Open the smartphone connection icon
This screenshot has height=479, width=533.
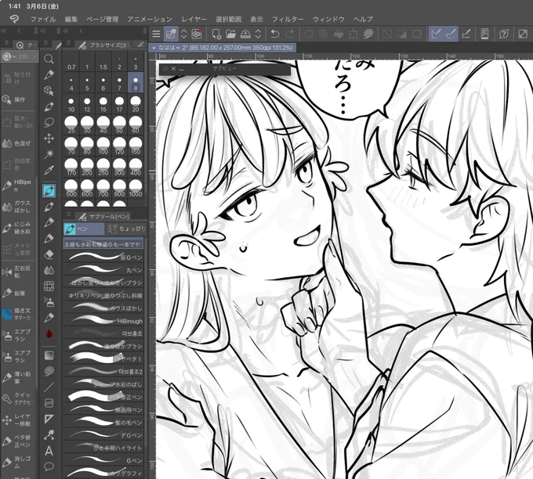click(x=484, y=34)
